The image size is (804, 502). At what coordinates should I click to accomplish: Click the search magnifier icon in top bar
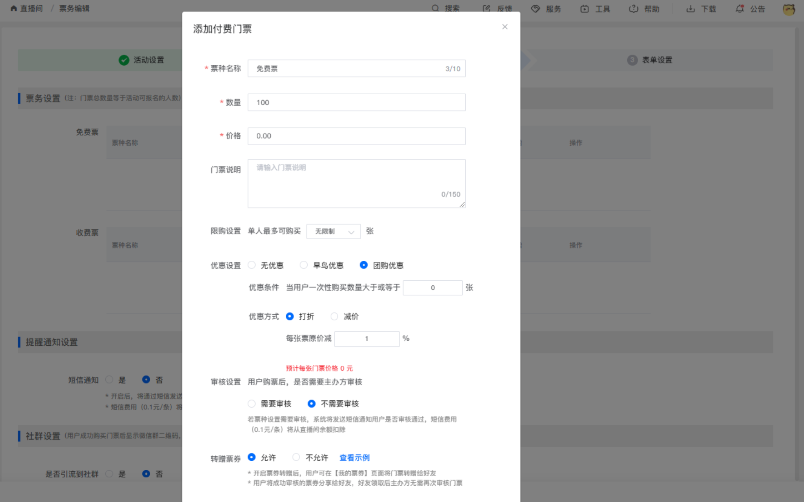[x=435, y=9]
